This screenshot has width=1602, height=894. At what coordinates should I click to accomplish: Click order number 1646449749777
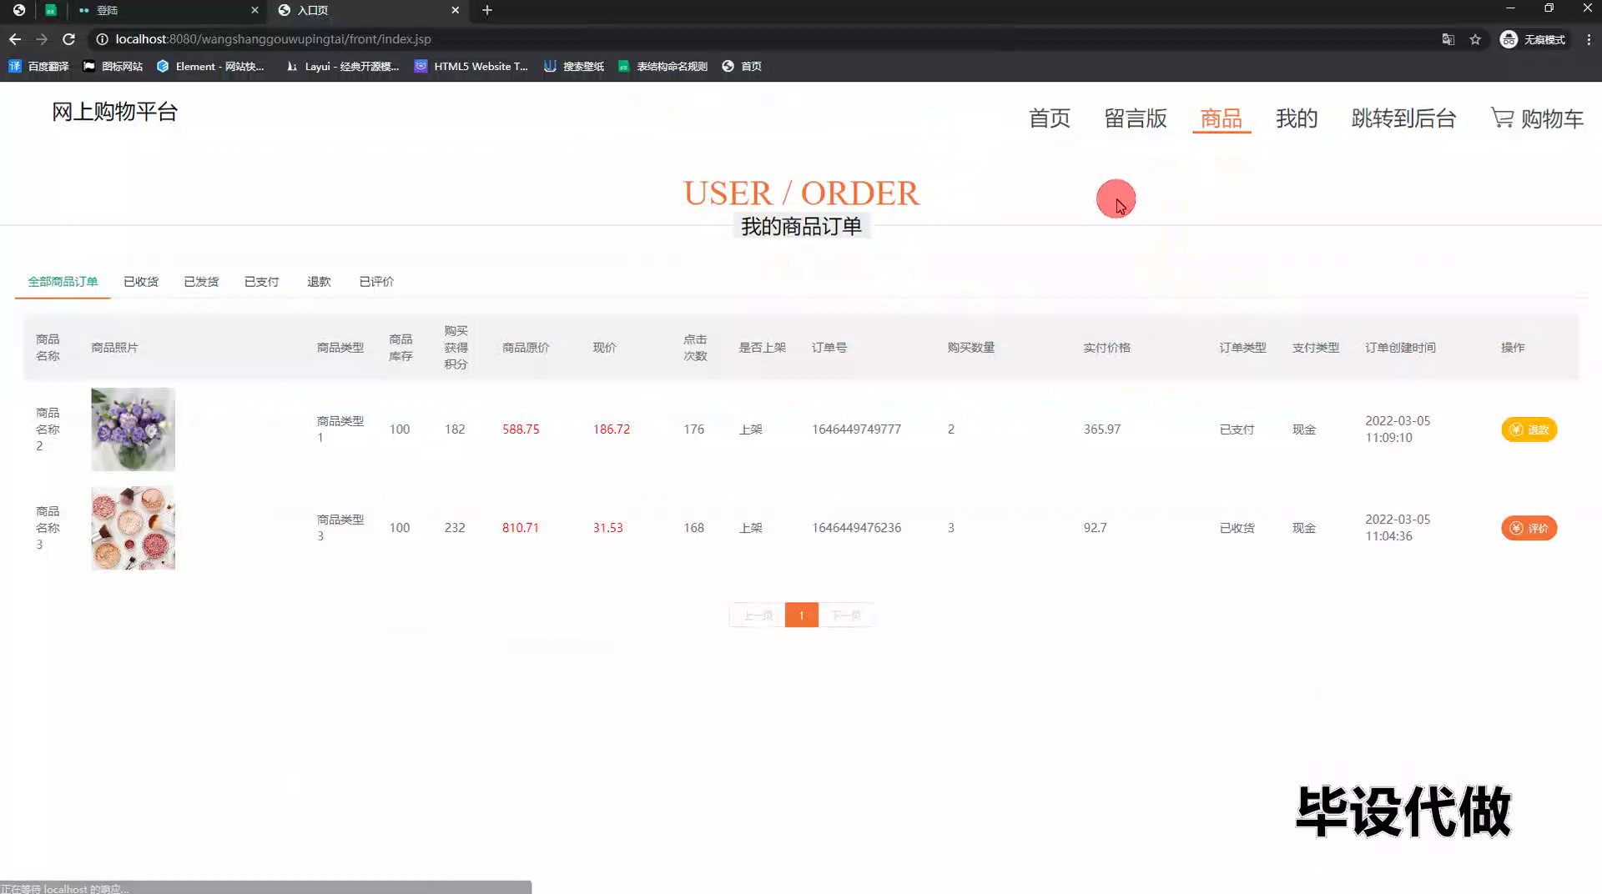(856, 429)
